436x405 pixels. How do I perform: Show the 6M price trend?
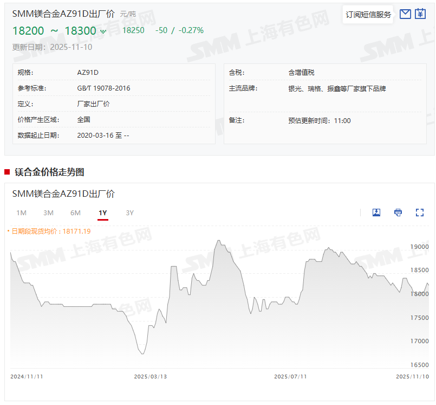75,213
